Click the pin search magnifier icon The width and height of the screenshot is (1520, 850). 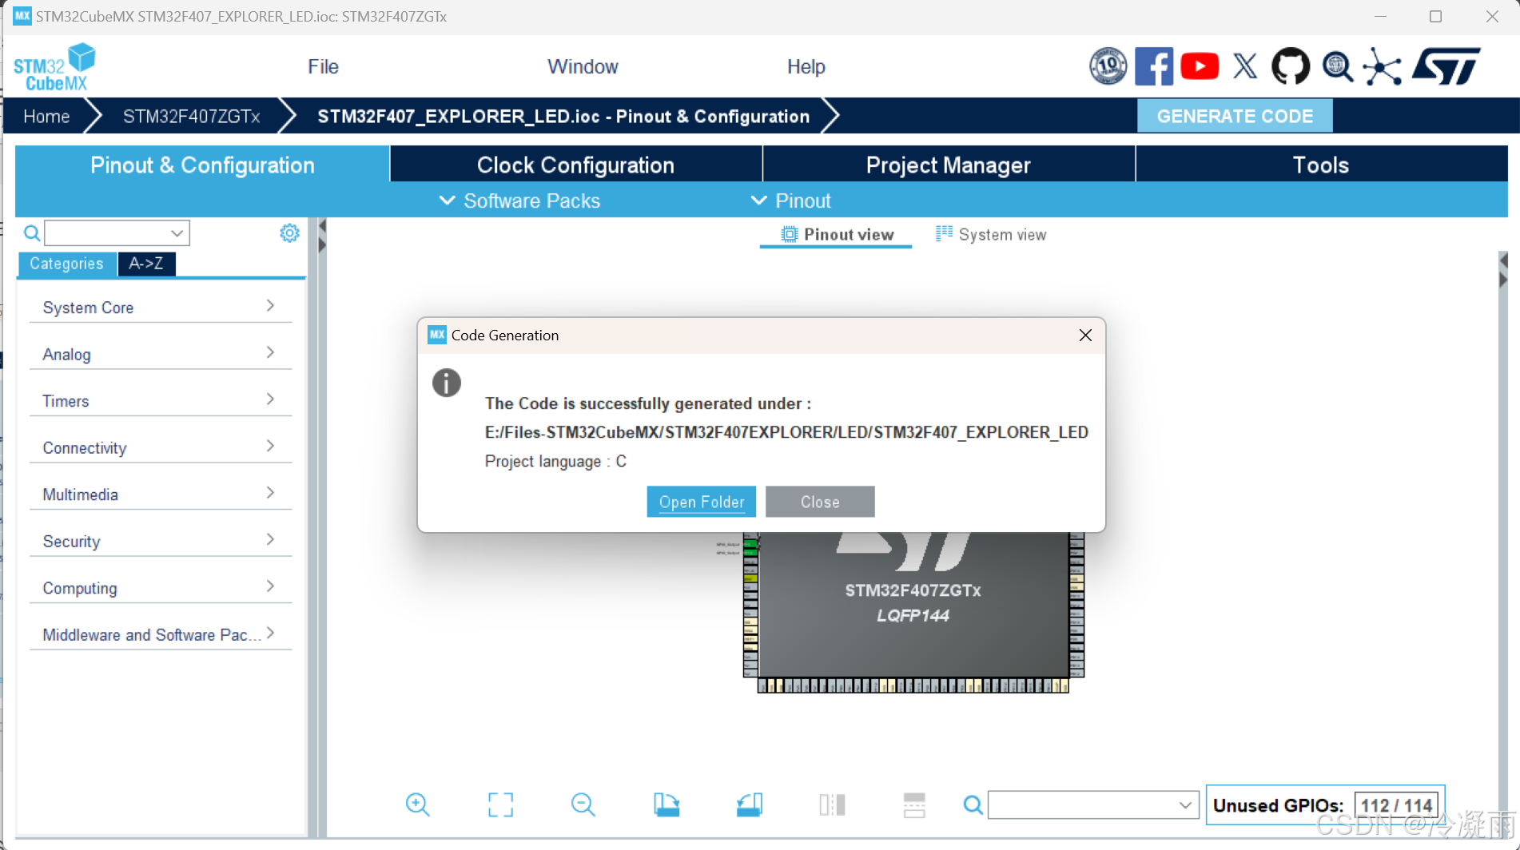[973, 804]
